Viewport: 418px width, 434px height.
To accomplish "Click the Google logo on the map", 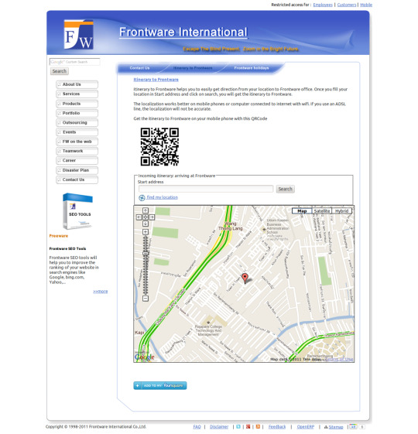I will (x=144, y=357).
